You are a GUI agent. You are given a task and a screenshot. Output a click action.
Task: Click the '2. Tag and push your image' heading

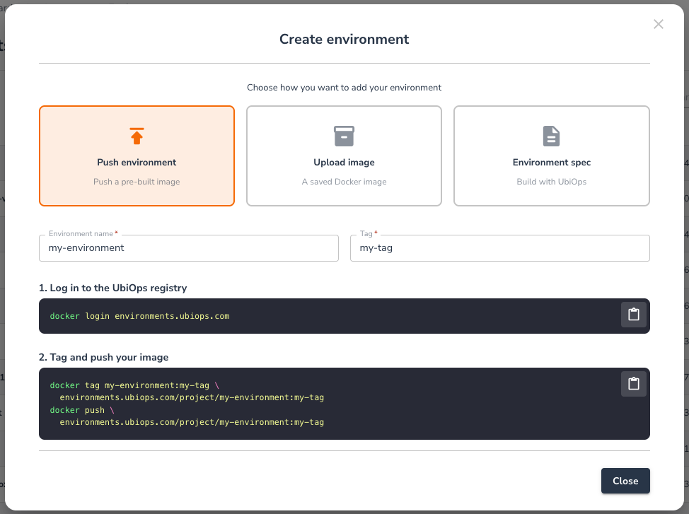(x=104, y=358)
